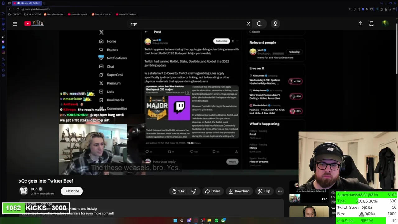Like the video with thumbs up
The height and width of the screenshot is (224, 398).
[178, 191]
